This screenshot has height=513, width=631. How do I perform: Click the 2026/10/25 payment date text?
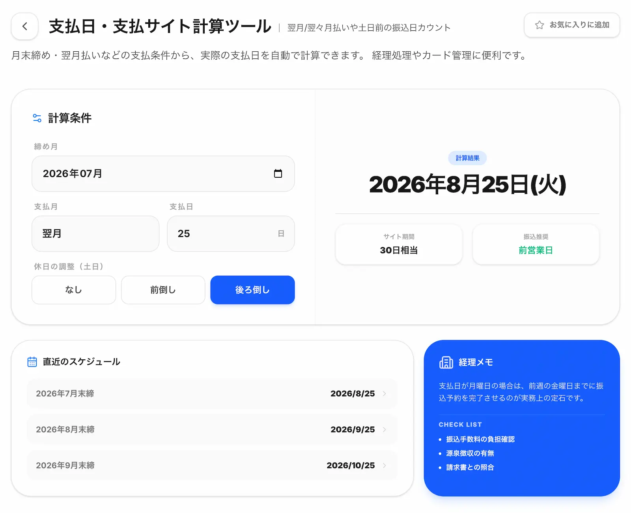click(351, 466)
